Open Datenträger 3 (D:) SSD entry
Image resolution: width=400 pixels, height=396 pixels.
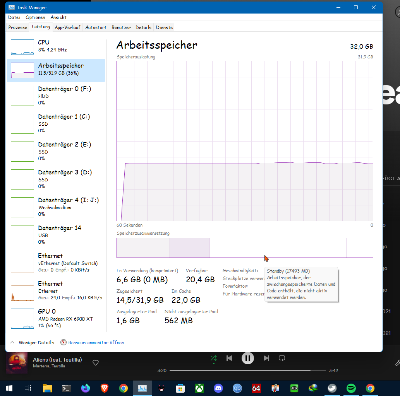(x=56, y=179)
